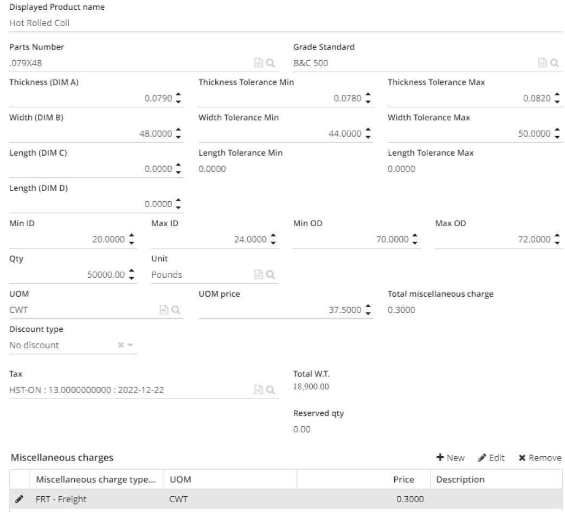
Task: Open the detail page icon for Grade Standard
Action: [544, 63]
